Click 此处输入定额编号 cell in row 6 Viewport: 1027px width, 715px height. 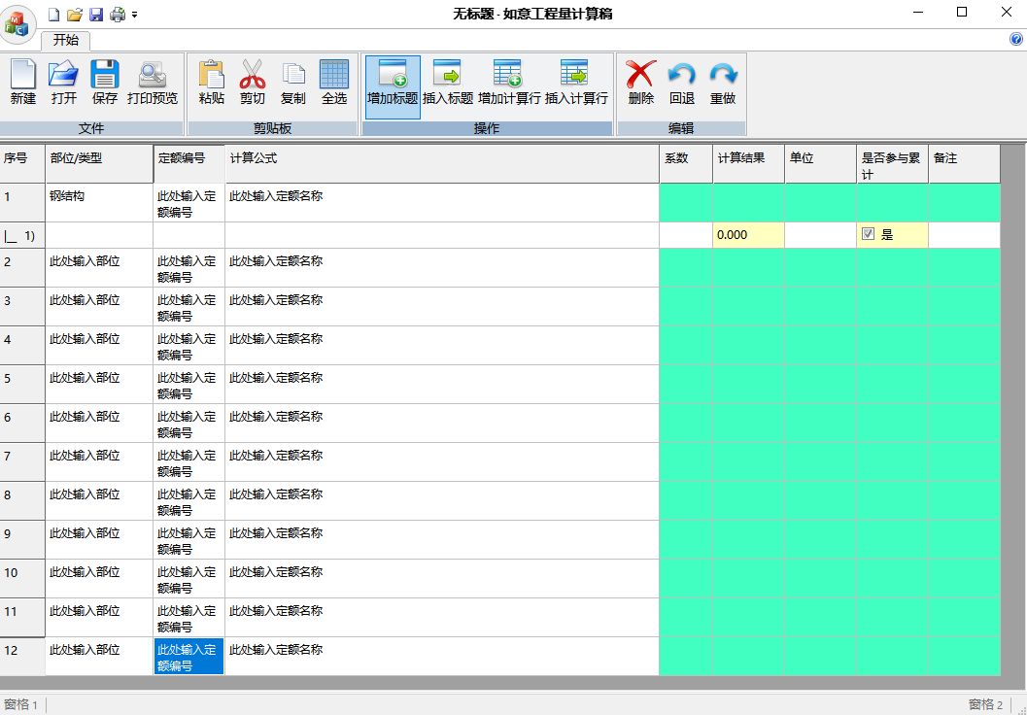(189, 424)
